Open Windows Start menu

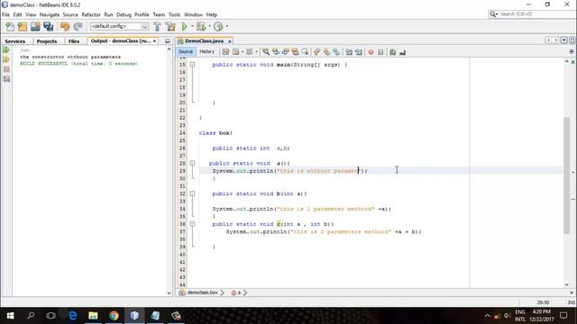(10, 316)
